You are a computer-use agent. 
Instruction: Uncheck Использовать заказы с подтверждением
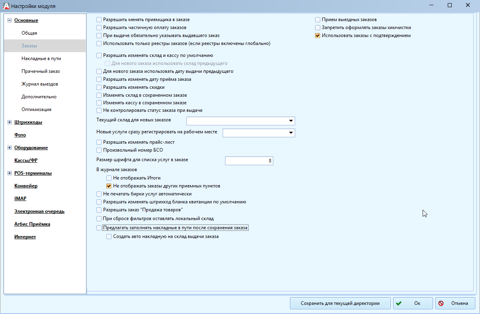[317, 35]
